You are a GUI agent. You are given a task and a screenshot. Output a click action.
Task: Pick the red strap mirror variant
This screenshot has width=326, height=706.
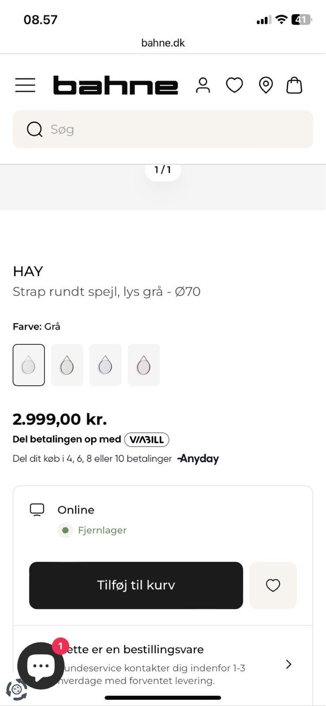tap(144, 365)
